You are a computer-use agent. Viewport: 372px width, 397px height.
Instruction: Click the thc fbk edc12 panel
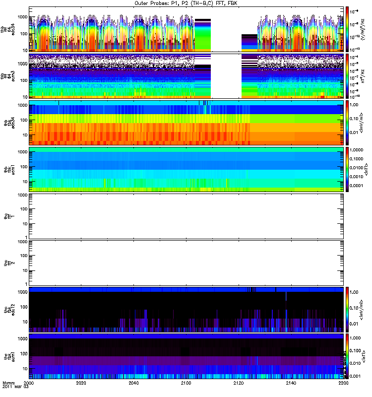pyautogui.click(x=186, y=310)
